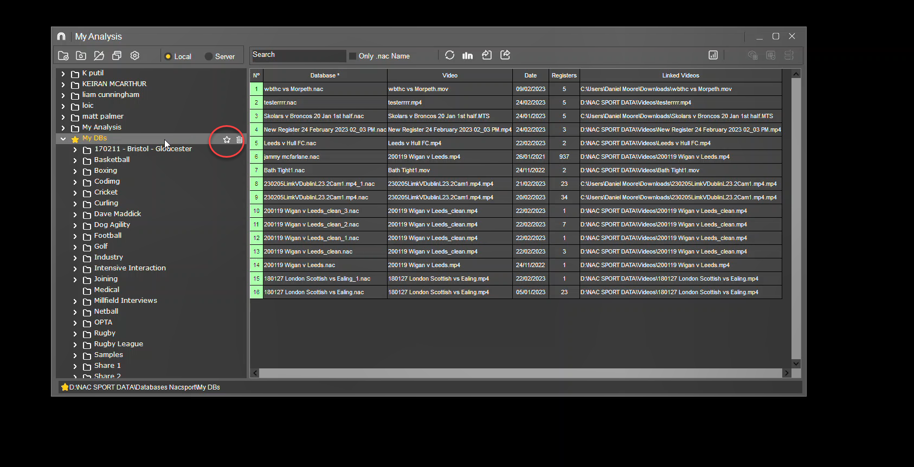Open the settings gear icon
Image resolution: width=914 pixels, height=467 pixels.
[x=135, y=56]
